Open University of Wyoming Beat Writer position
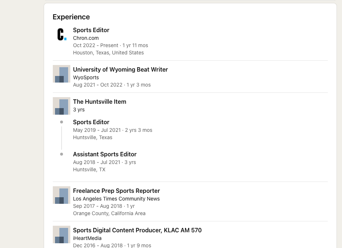The height and width of the screenshot is (248, 342). 120,69
